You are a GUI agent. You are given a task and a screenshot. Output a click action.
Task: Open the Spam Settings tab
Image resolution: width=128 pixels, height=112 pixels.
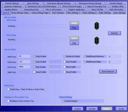pyautogui.click(x=33, y=3)
